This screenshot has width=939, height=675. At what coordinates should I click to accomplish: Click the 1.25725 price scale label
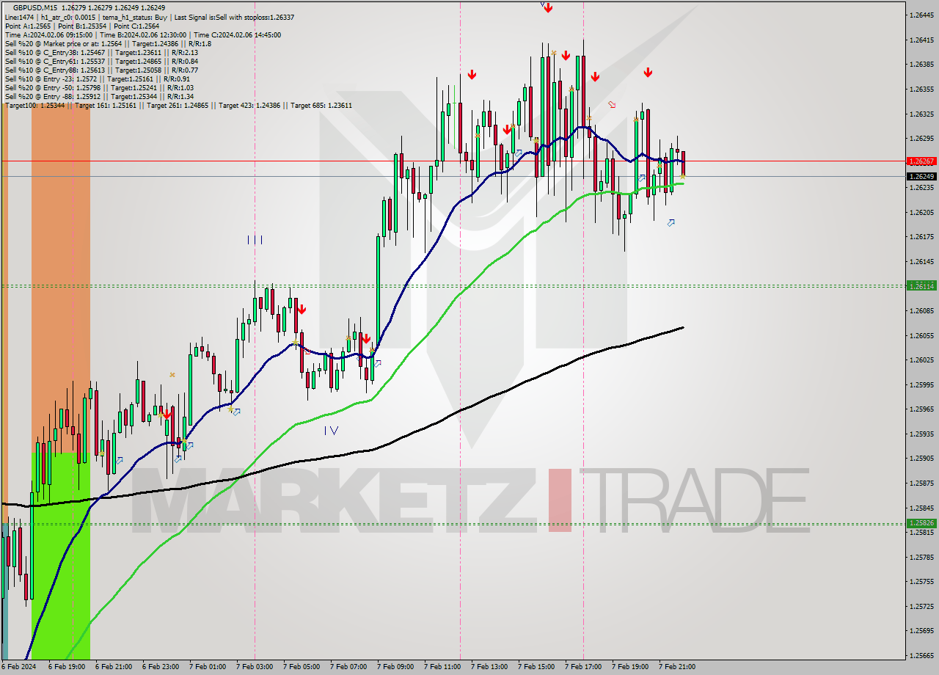(x=921, y=606)
